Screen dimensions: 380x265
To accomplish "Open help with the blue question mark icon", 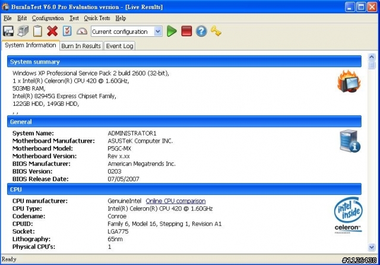I will pos(201,31).
